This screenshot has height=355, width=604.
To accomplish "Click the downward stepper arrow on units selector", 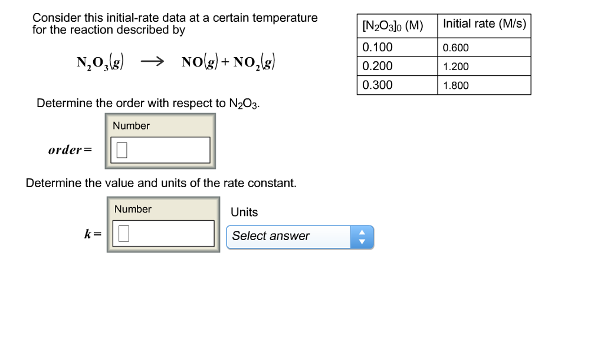I will coord(362,240).
